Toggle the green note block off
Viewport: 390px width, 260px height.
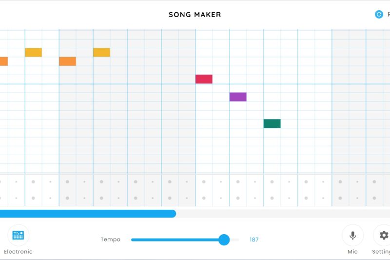[272, 123]
